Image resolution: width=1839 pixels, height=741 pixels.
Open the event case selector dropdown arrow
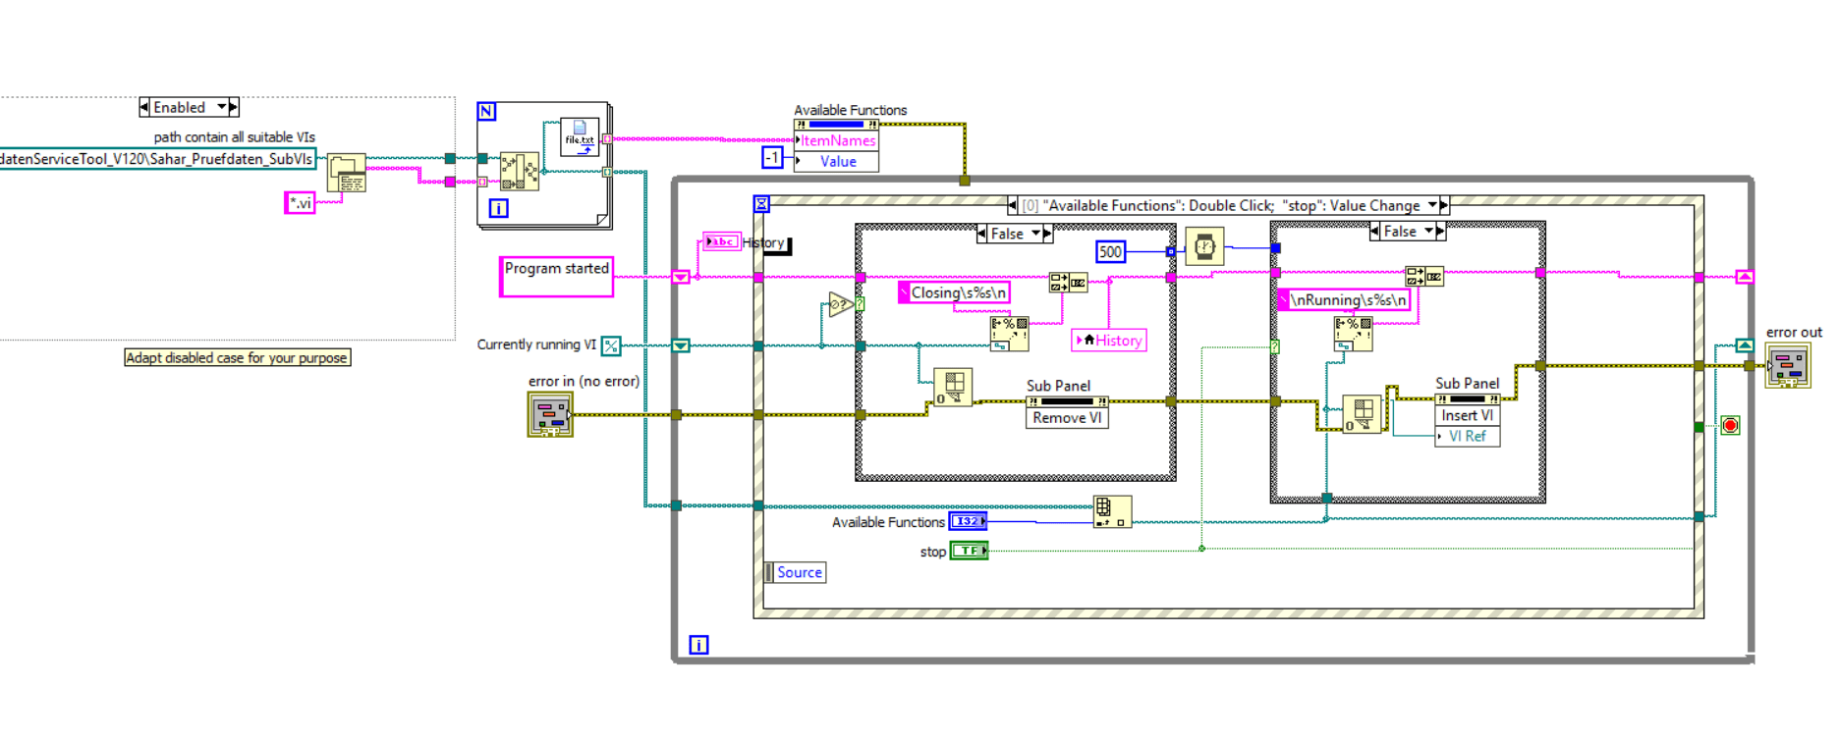[x=1432, y=205]
